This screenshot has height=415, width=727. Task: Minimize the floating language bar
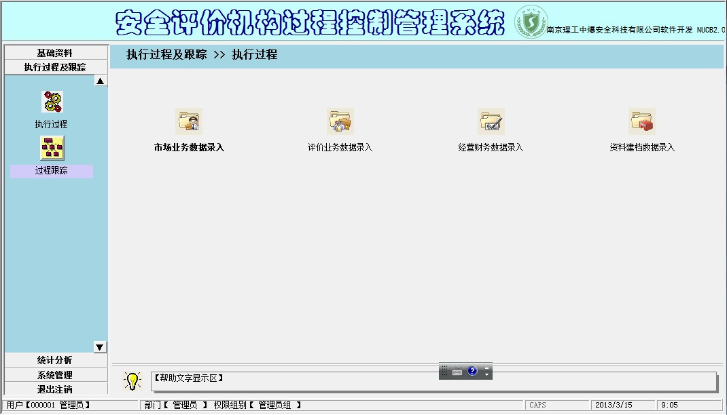(487, 368)
